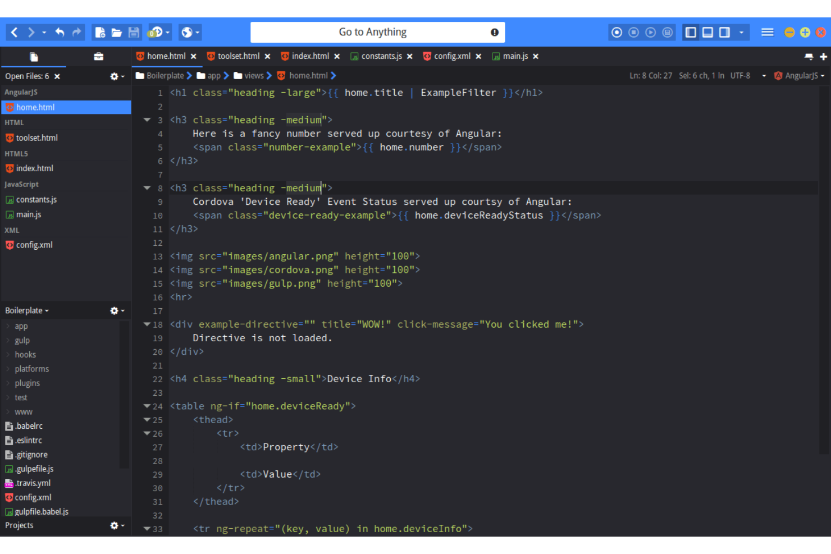Viewport: 831px width, 554px height.
Task: Close the main.js tab
Action: tap(536, 57)
